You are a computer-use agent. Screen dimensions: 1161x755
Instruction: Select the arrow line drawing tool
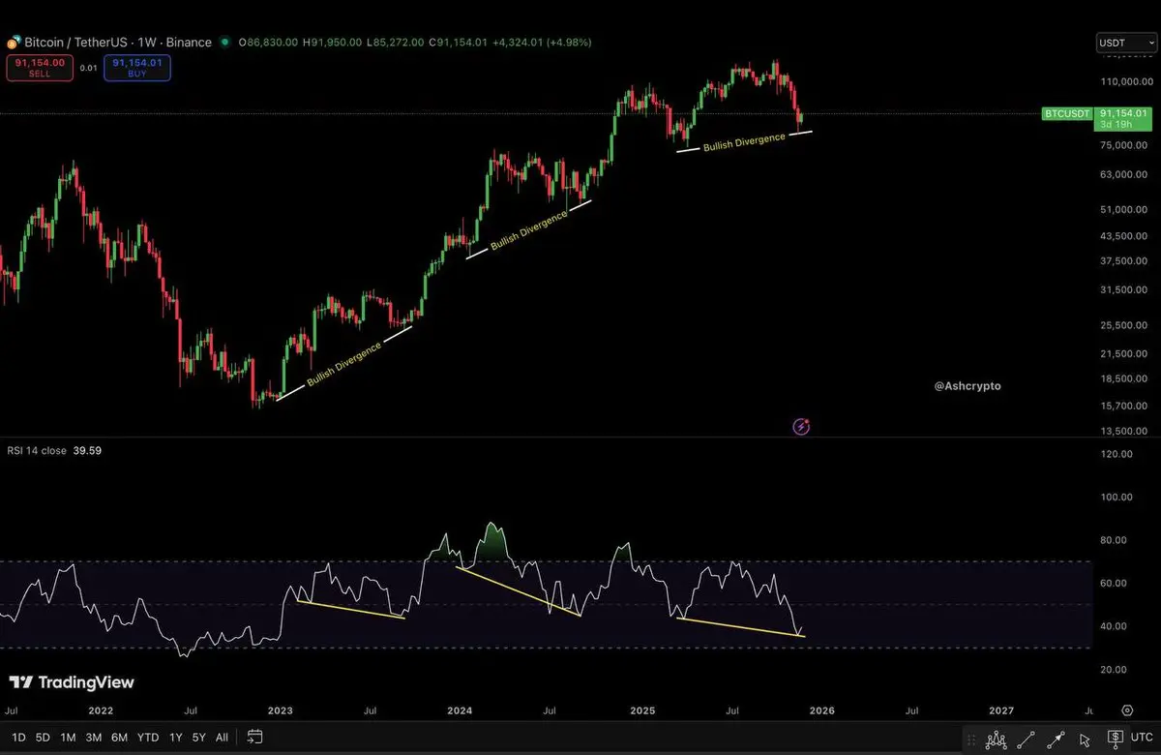[x=1056, y=740]
